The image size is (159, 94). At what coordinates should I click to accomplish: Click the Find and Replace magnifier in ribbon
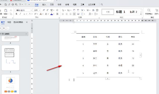149,10
